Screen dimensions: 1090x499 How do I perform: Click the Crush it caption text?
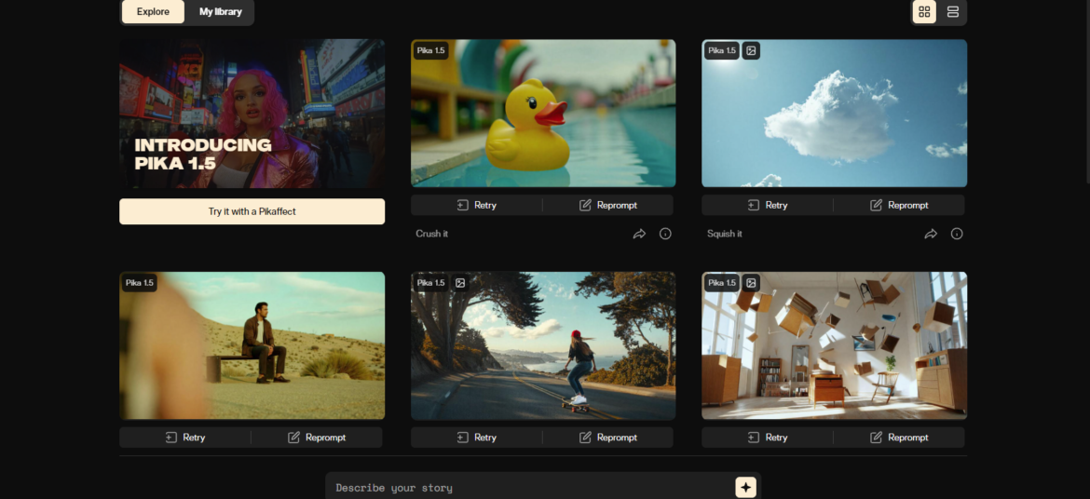(431, 235)
